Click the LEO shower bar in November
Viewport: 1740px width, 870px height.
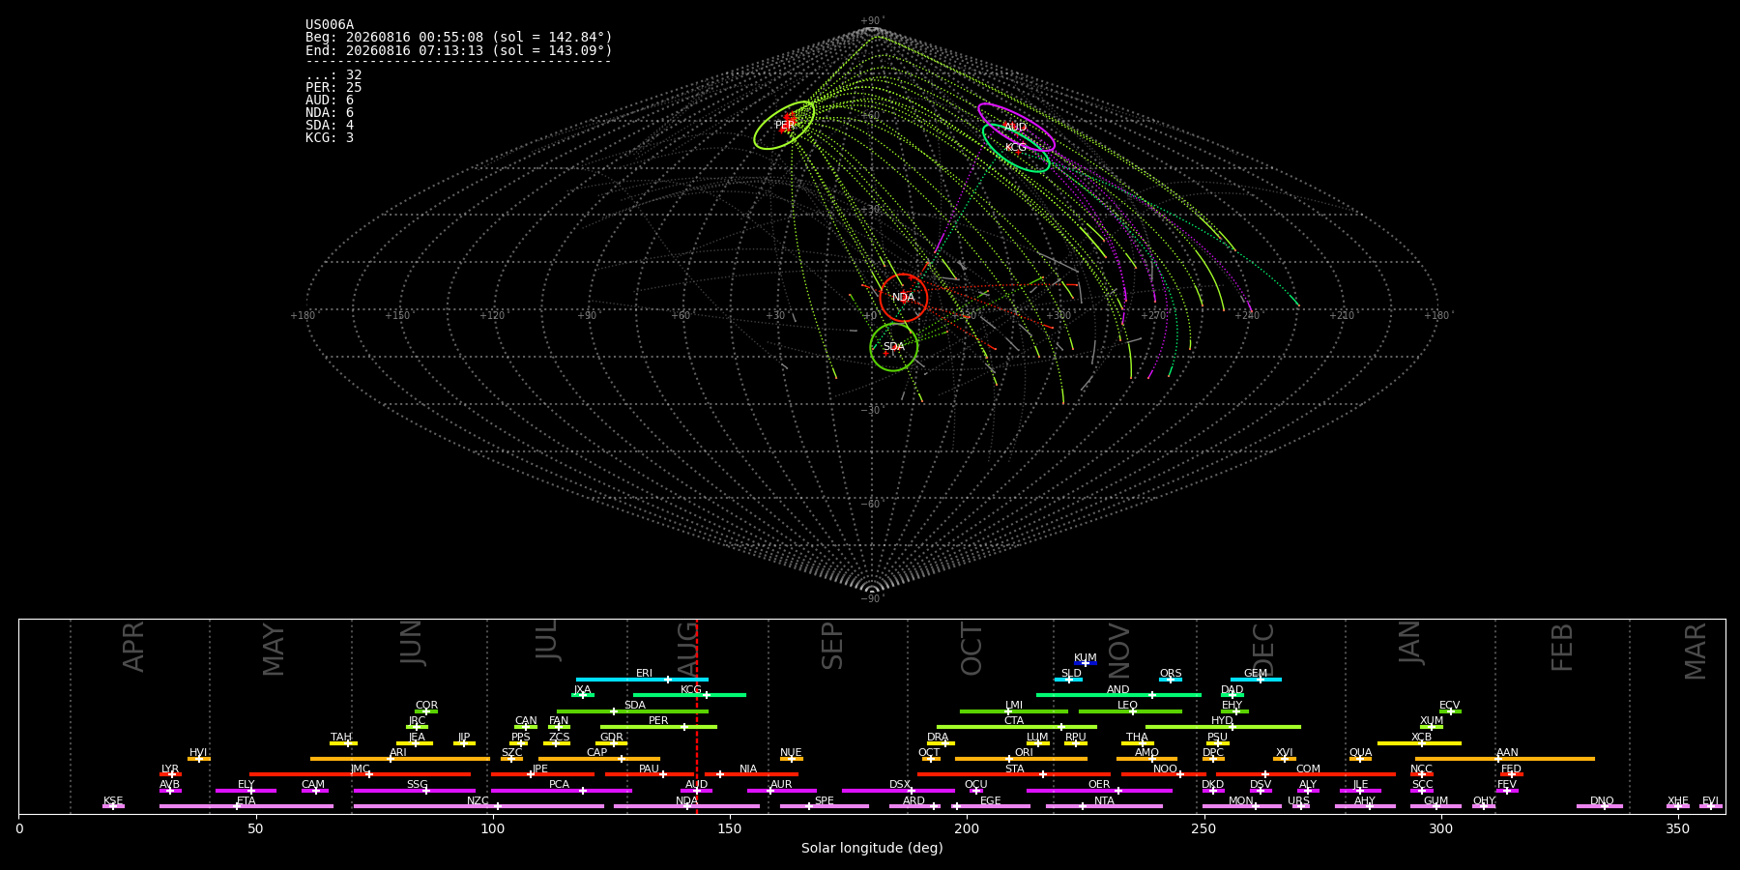tap(1130, 711)
